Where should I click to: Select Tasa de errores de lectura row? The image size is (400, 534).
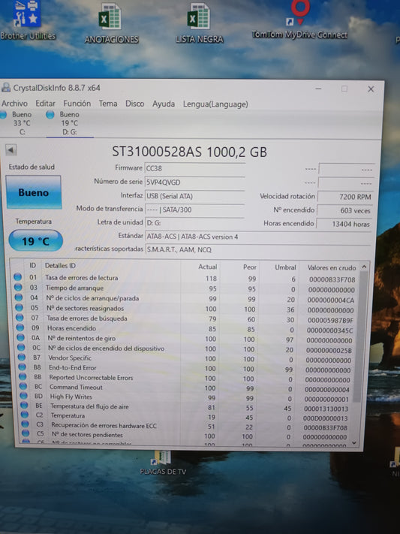point(185,278)
